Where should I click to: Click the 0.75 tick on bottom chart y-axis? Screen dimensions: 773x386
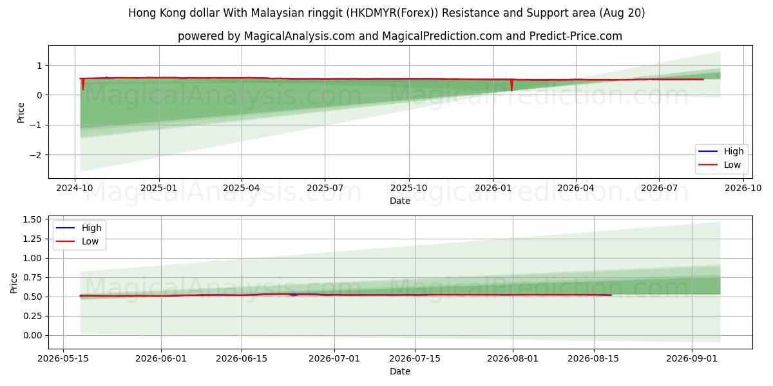point(33,277)
